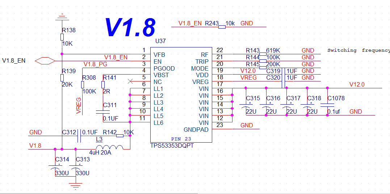Select the C320 designator label
The height and width of the screenshot is (194, 390).
coord(273,77)
